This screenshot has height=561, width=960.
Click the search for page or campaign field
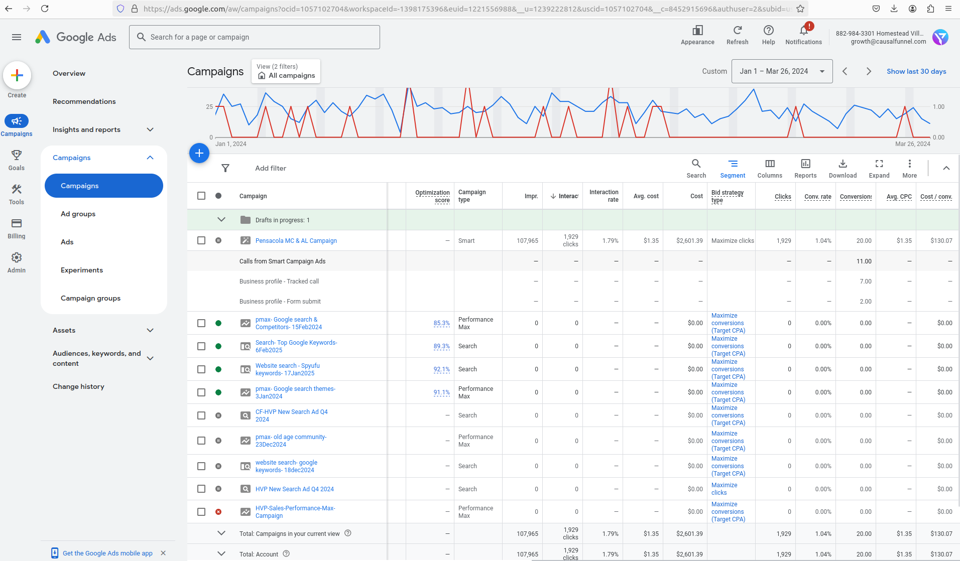(x=255, y=37)
